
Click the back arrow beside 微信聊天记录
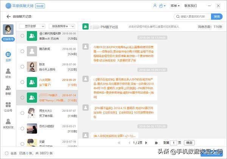9,17
